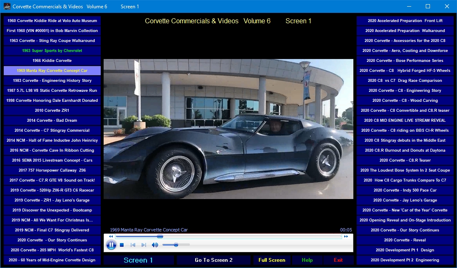Play 2020 C8 MID ENGINE LIVE STREAM REVEAL
Screen dimensions: 457x268
point(405,120)
